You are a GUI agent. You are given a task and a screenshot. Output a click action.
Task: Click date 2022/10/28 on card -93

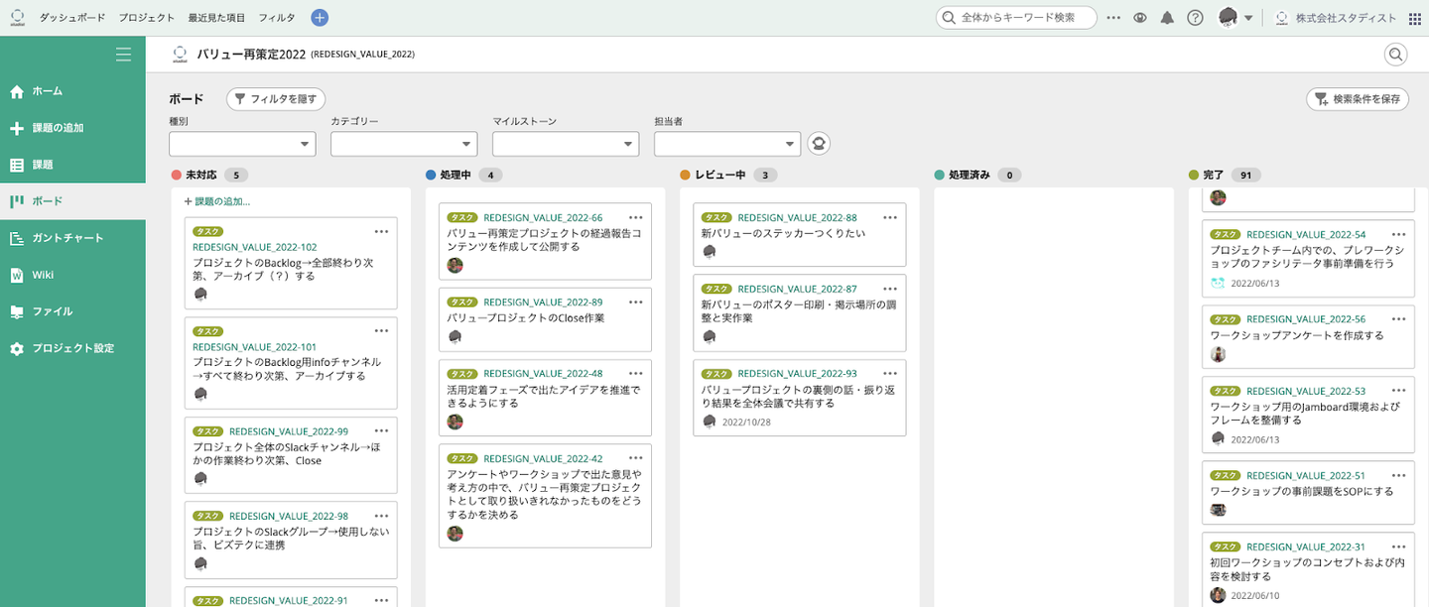coord(746,422)
